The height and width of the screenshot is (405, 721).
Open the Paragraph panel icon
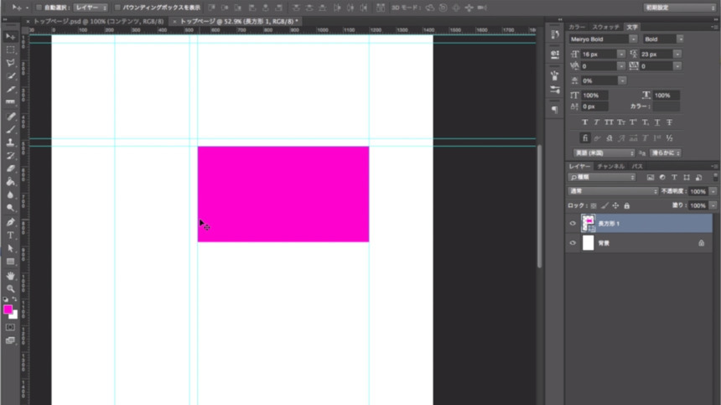[x=555, y=109]
